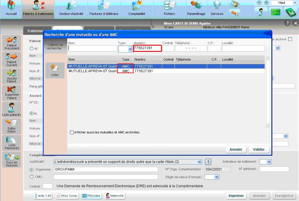
Task: Click the Maternité button
Action: [115, 196]
